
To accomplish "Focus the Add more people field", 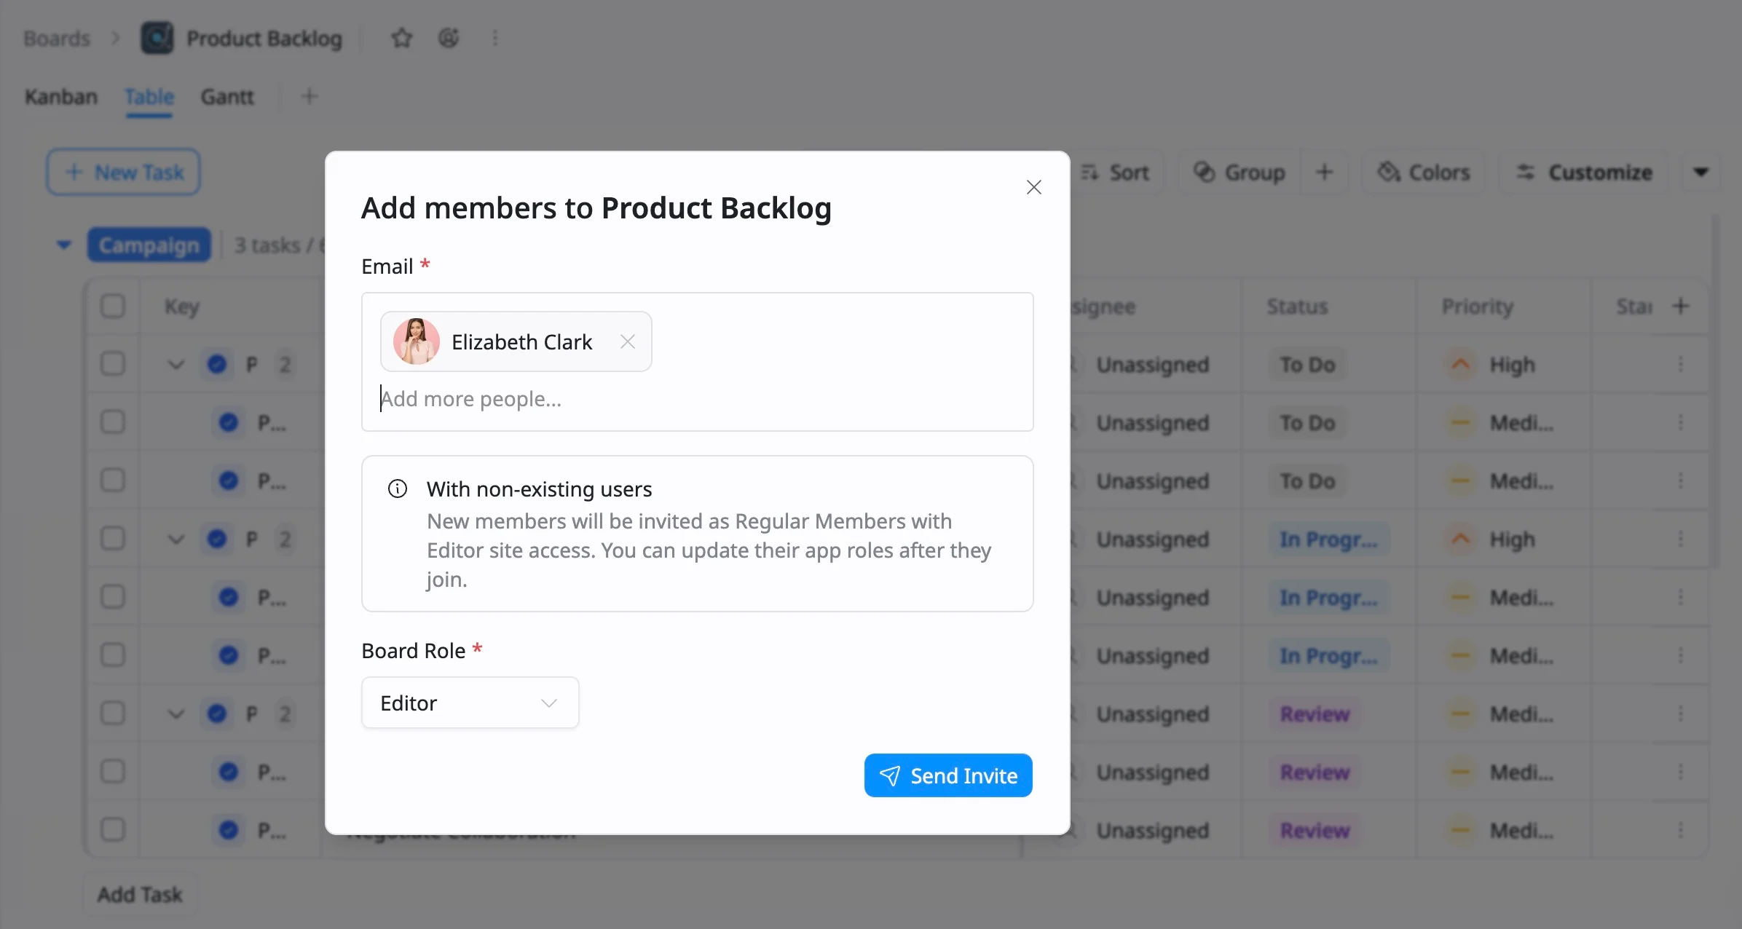I will point(697,399).
